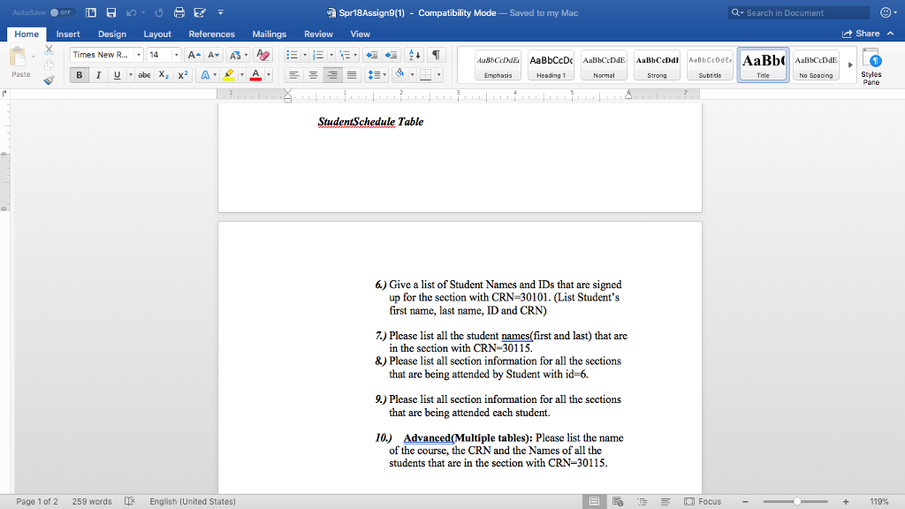Click the Multilevel list icon
The height and width of the screenshot is (509, 905).
pyautogui.click(x=345, y=55)
